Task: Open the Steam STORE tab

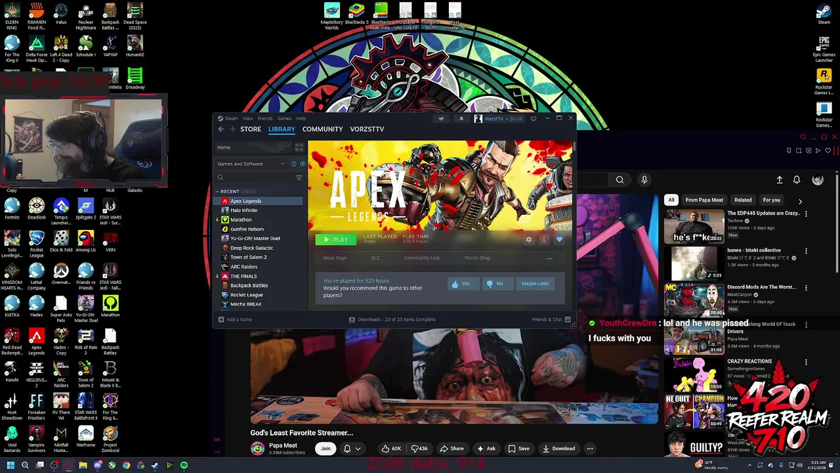Action: 251,129
